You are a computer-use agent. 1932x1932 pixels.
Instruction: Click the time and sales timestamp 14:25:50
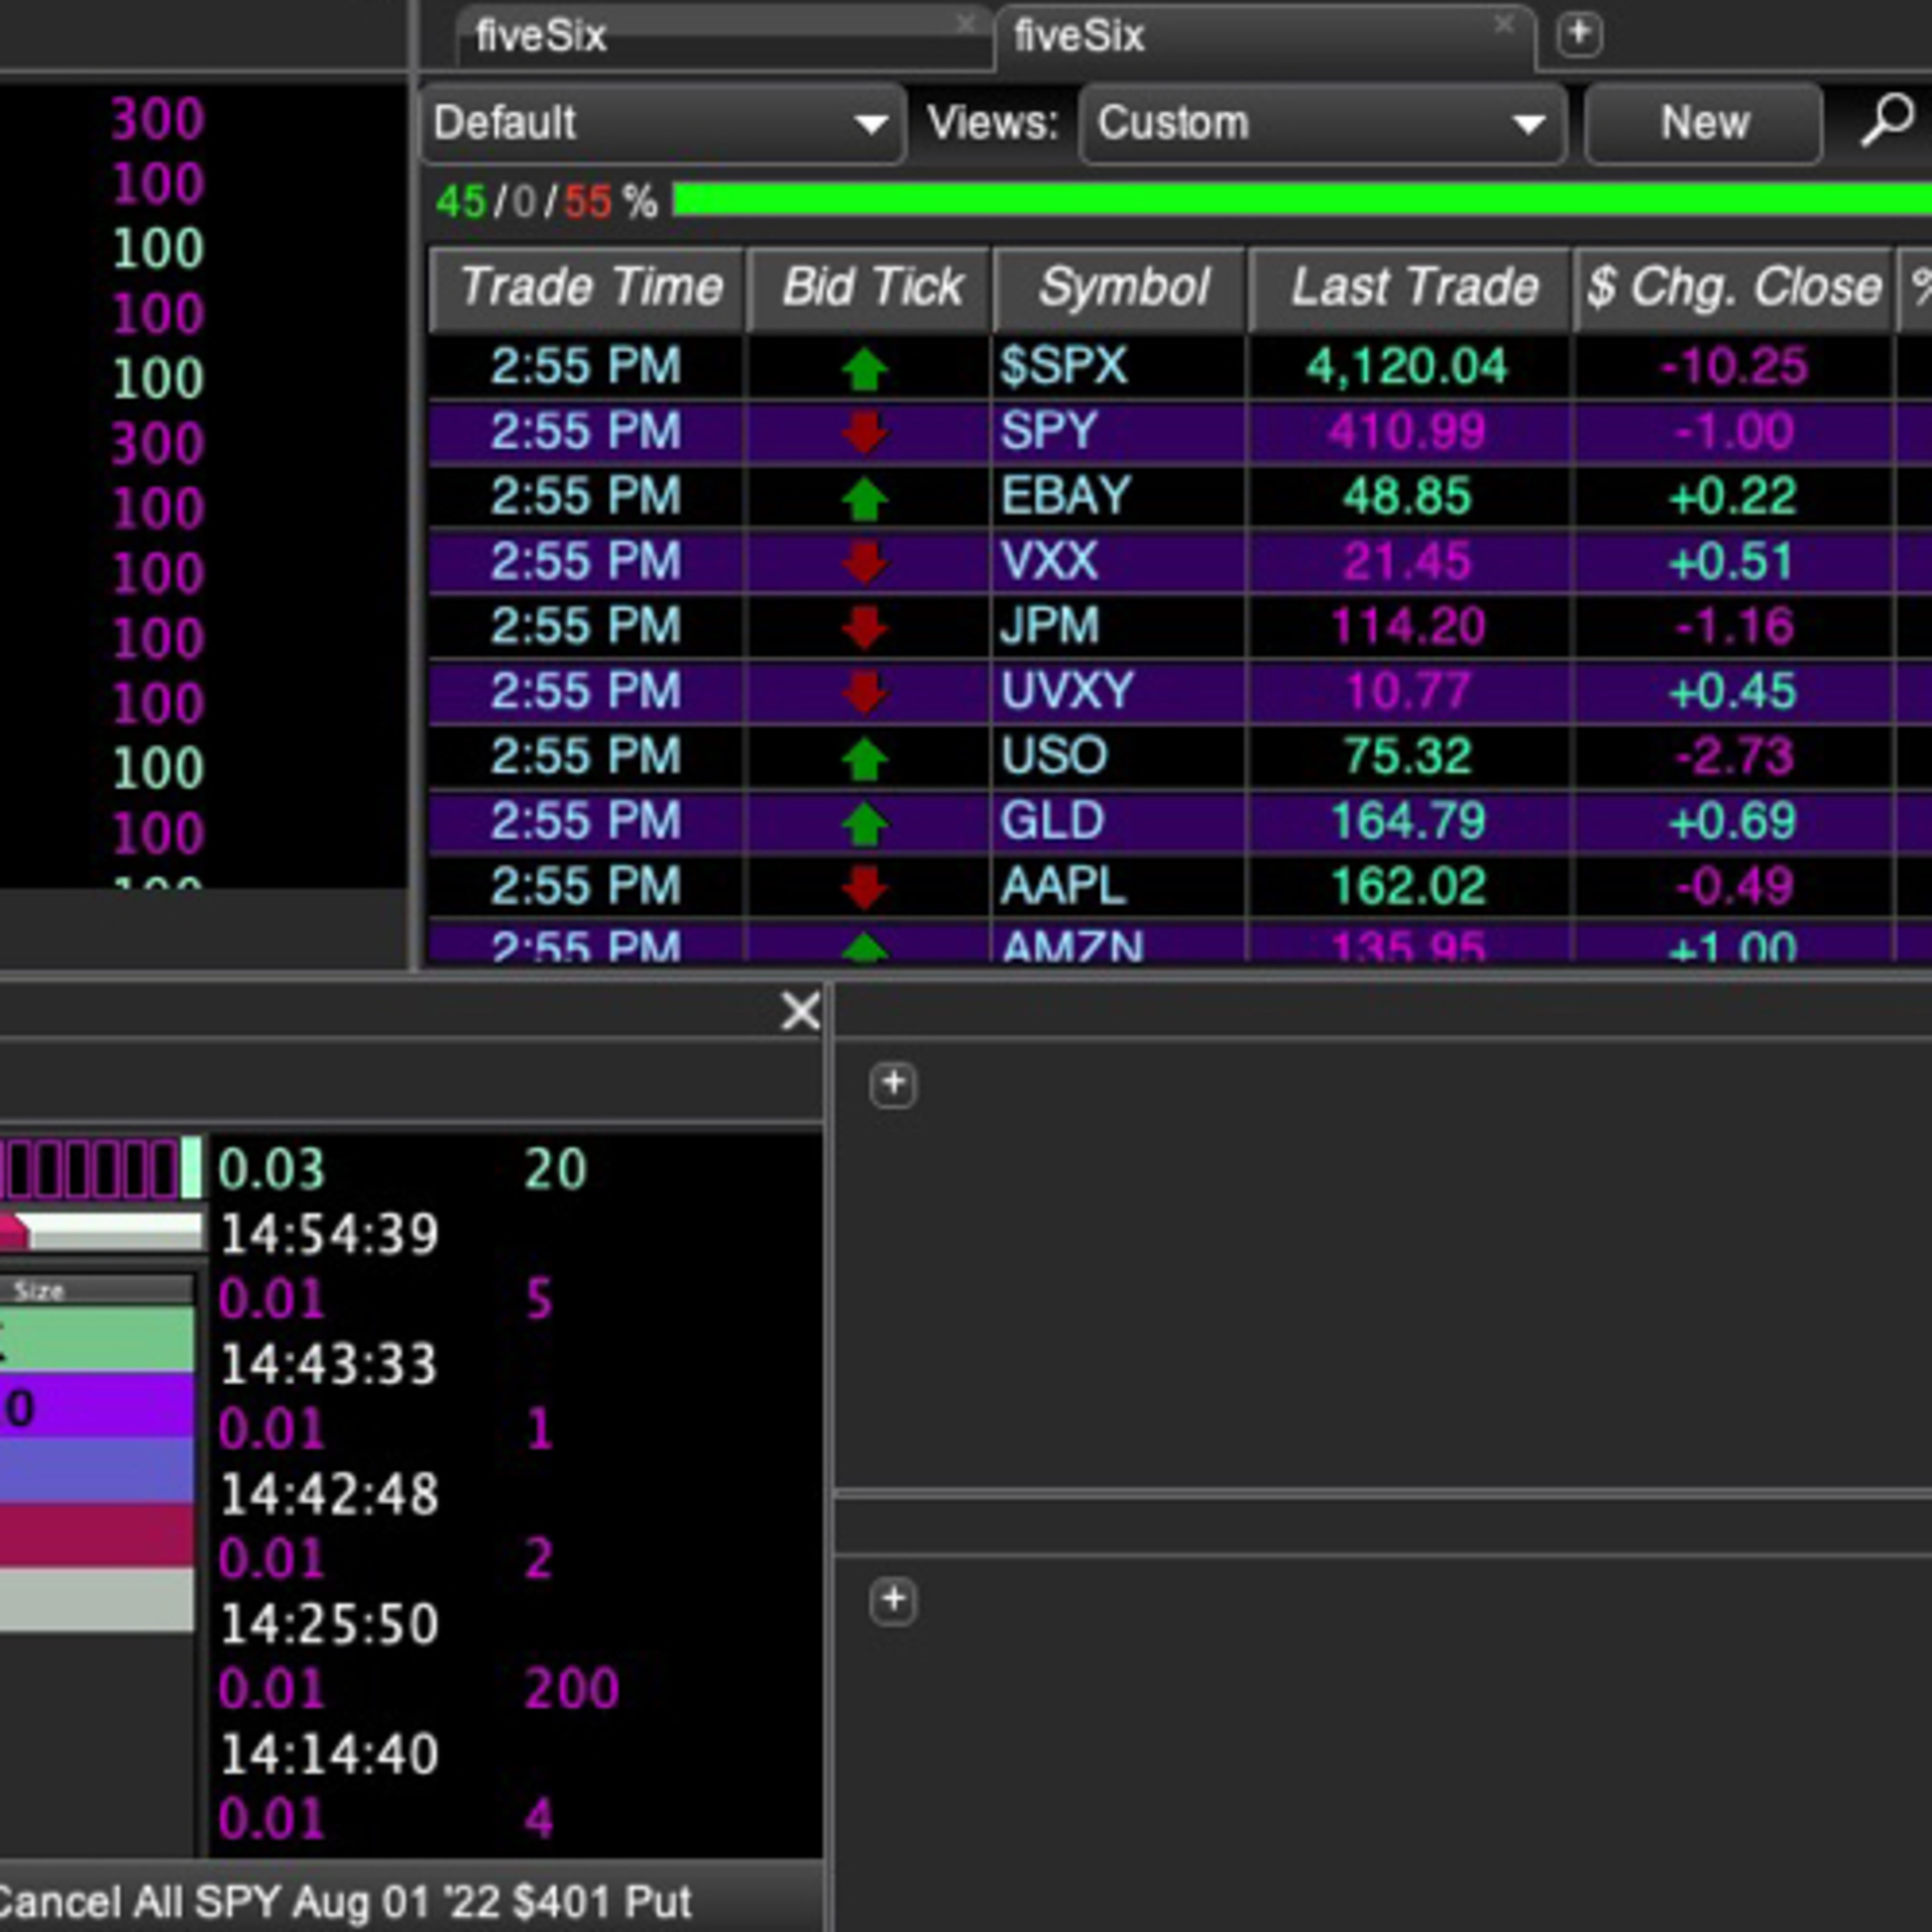(x=329, y=1625)
